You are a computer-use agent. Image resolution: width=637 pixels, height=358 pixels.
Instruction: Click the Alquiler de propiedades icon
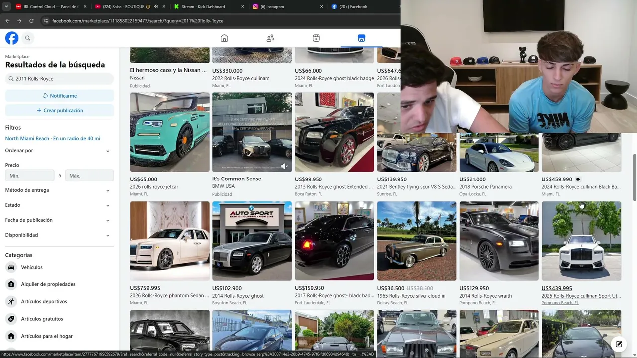[11, 284]
